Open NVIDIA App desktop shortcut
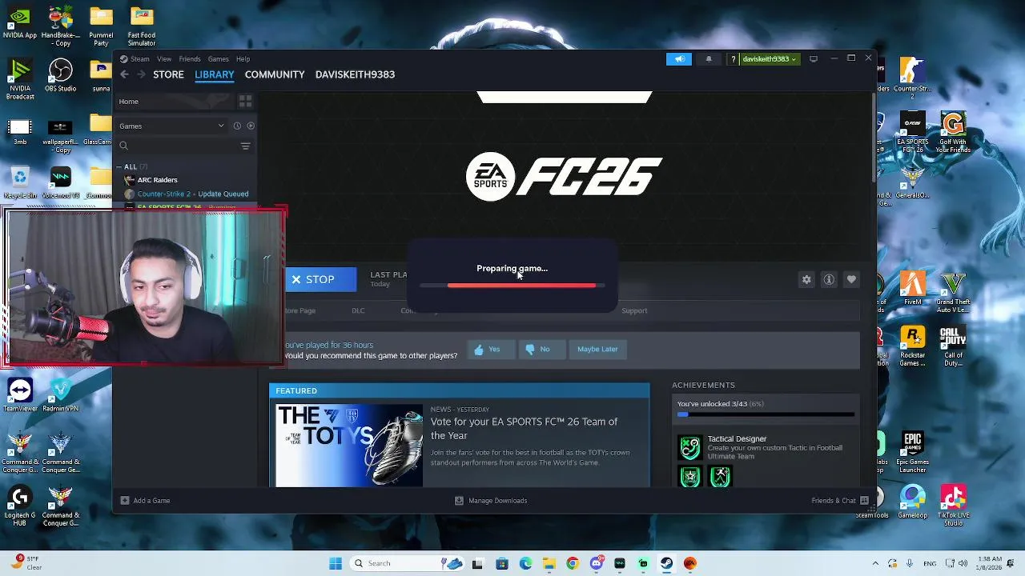This screenshot has height=576, width=1025. [20, 23]
